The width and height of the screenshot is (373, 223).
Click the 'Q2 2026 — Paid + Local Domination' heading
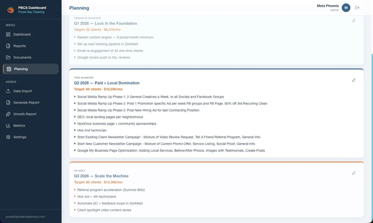(x=107, y=83)
